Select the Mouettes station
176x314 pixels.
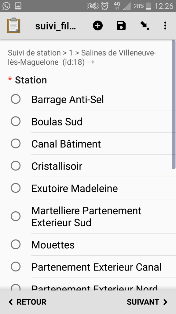point(88,244)
